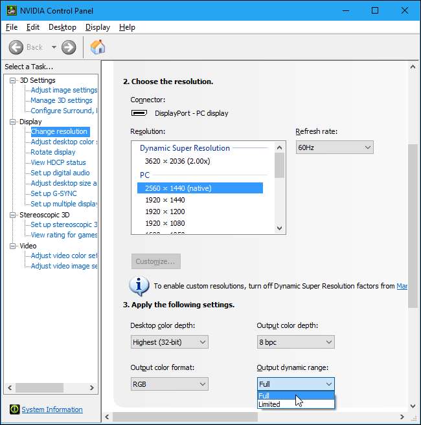This screenshot has width=421, height=425.
Task: Click the info icon near custom resolutions
Action: [139, 285]
